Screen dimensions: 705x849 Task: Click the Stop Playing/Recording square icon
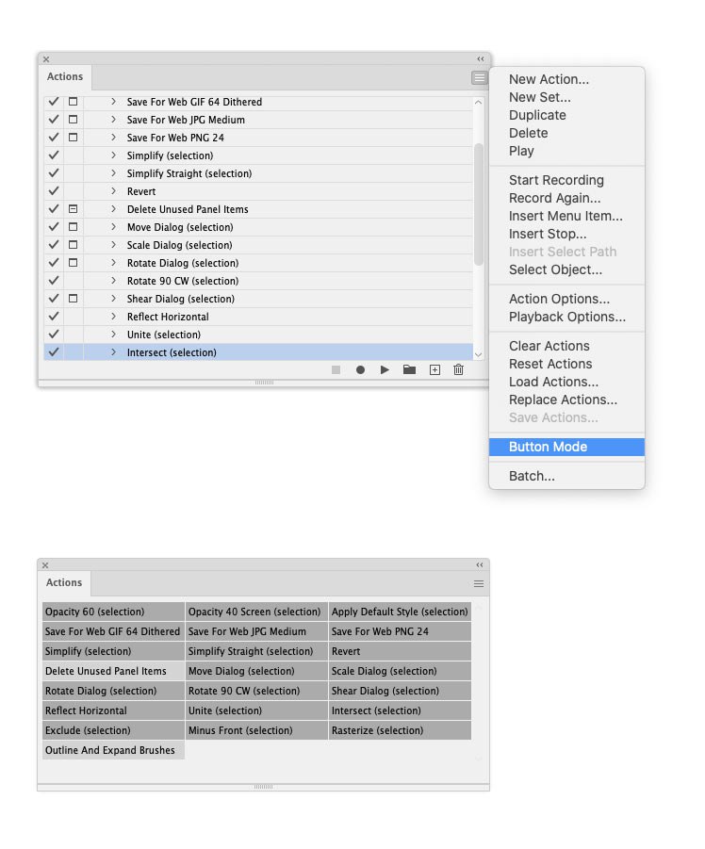pos(336,369)
